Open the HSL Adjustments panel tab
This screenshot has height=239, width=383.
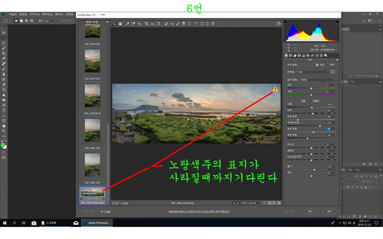(x=299, y=55)
